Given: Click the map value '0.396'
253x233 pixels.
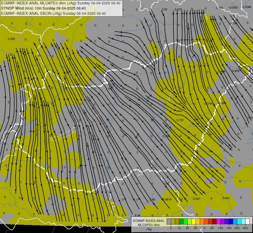Looking at the screenshot, I should pos(166,136).
